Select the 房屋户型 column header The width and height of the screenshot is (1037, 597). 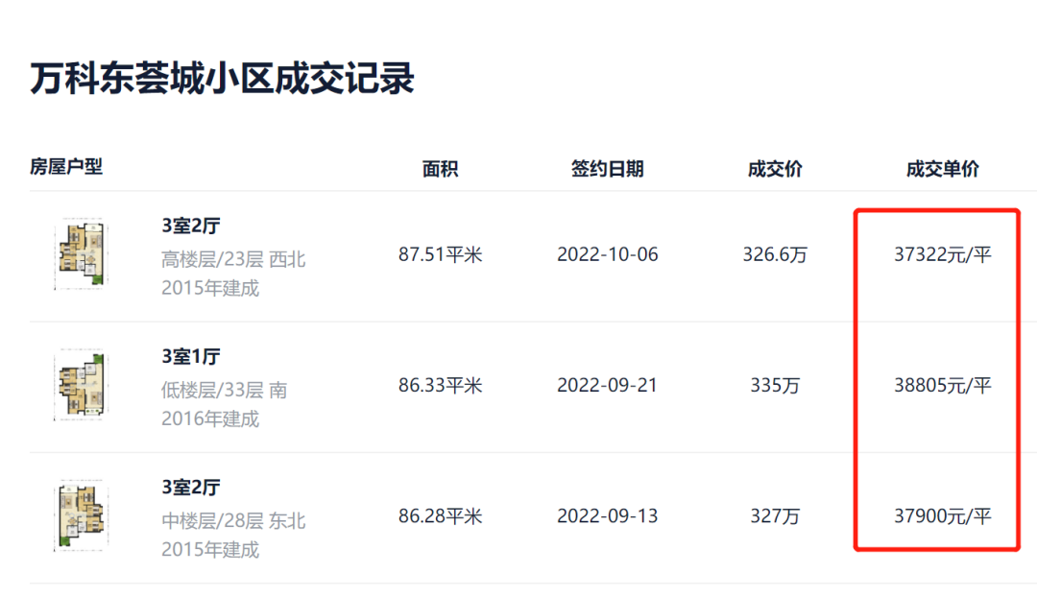pyautogui.click(x=66, y=167)
